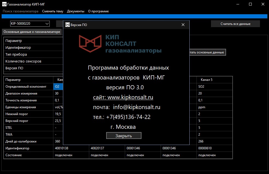The width and height of the screenshot is (269, 174).
Task: Open the Документы menu
Action: click(76, 11)
